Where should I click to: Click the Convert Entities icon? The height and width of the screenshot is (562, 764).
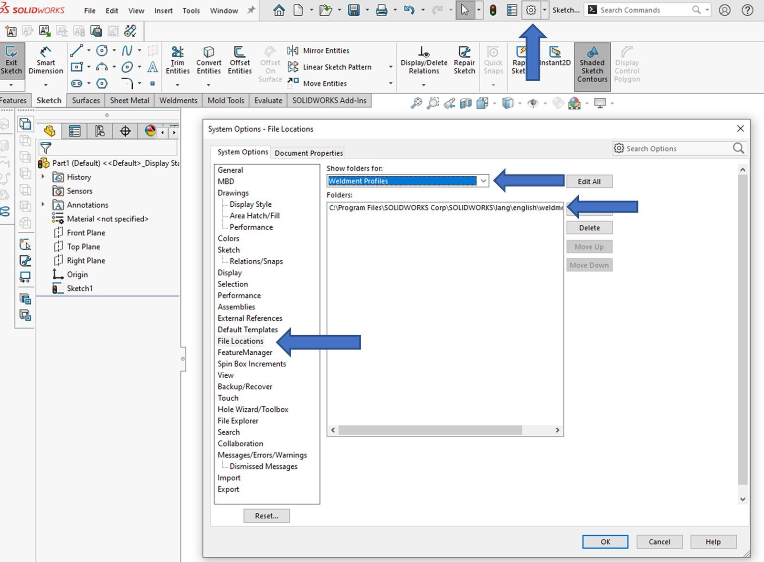pos(209,61)
